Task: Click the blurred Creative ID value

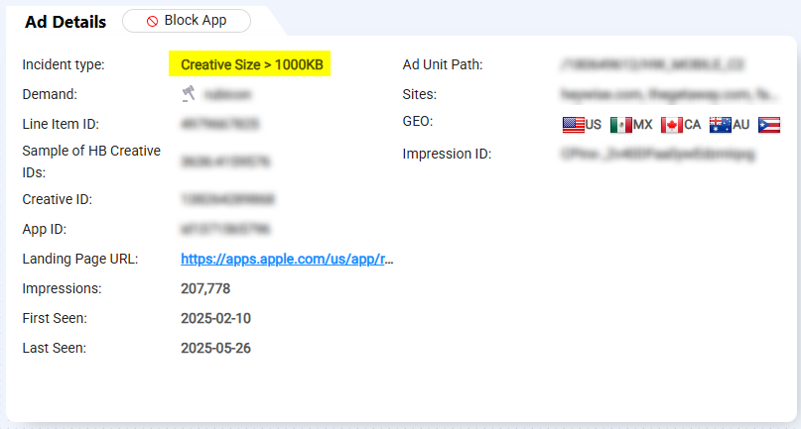Action: click(x=228, y=199)
